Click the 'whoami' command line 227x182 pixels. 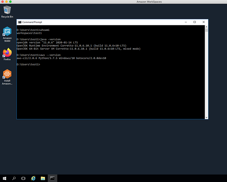[x=33, y=30]
